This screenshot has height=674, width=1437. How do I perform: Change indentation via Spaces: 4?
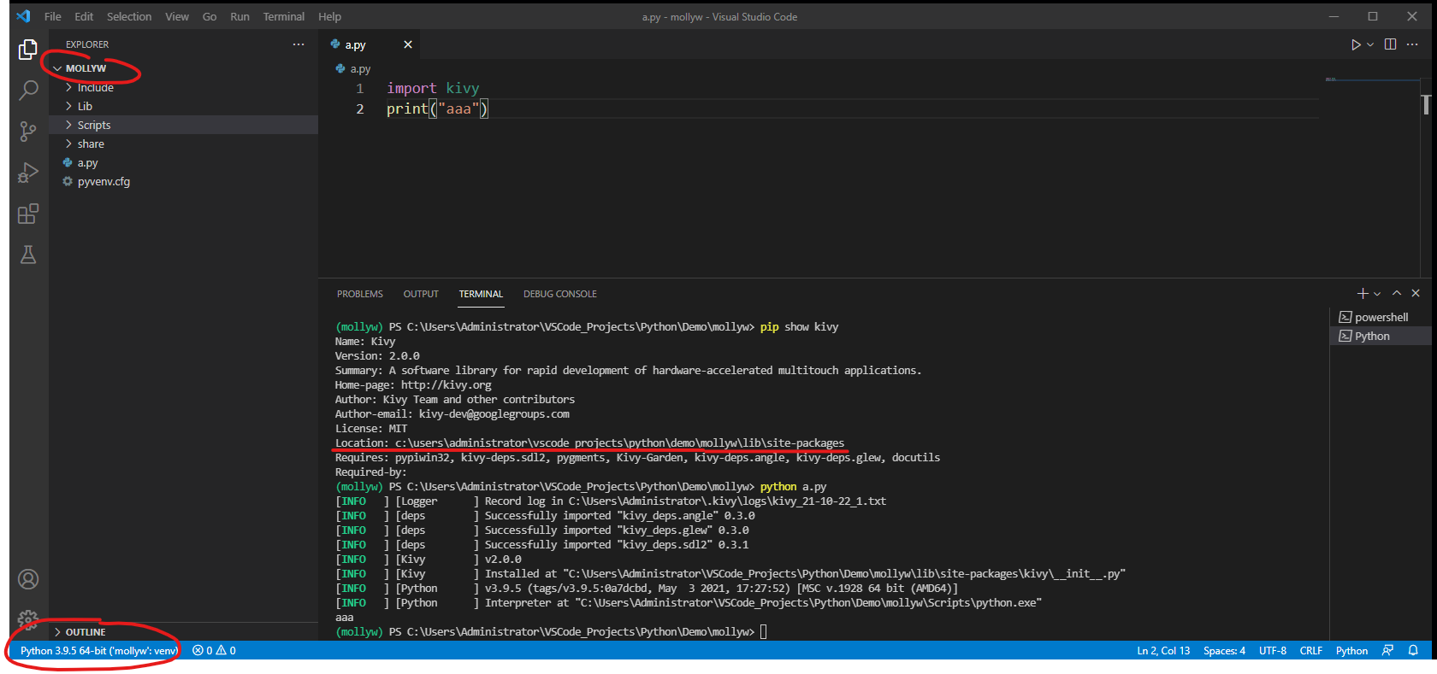(1224, 650)
